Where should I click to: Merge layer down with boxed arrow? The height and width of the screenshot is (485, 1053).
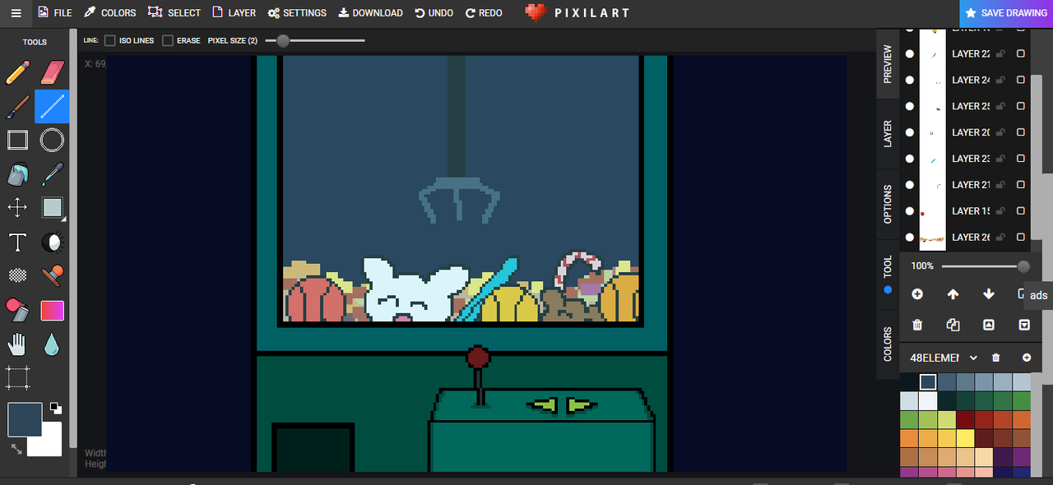click(x=1024, y=325)
